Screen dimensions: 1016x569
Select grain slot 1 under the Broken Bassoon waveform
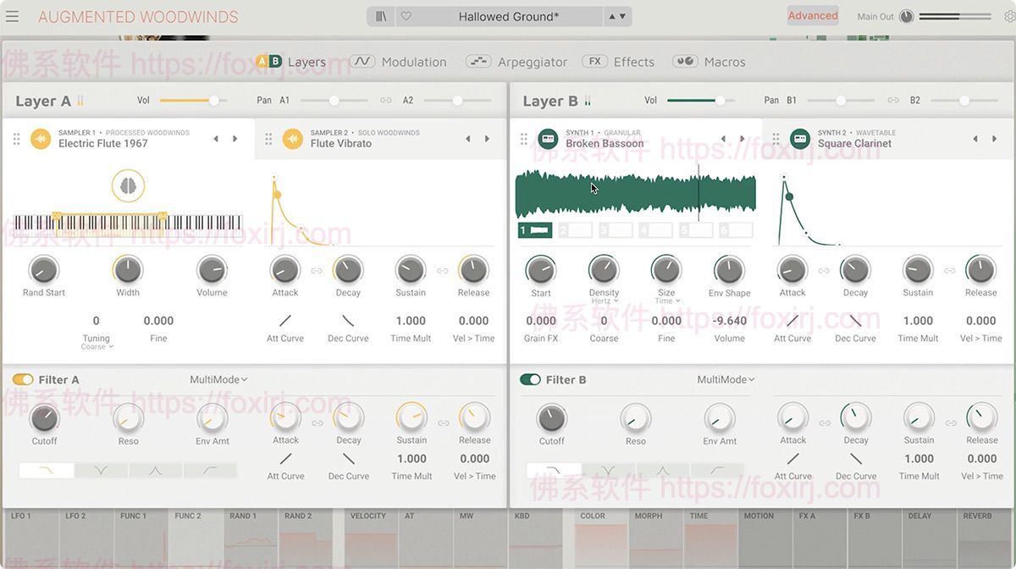pyautogui.click(x=534, y=229)
